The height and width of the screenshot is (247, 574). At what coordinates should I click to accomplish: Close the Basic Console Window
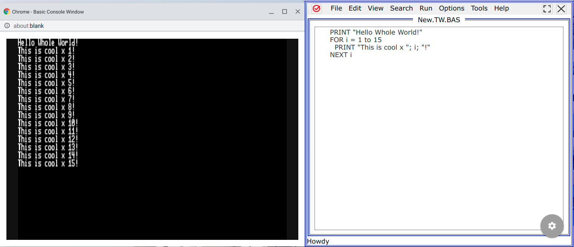pyautogui.click(x=298, y=12)
